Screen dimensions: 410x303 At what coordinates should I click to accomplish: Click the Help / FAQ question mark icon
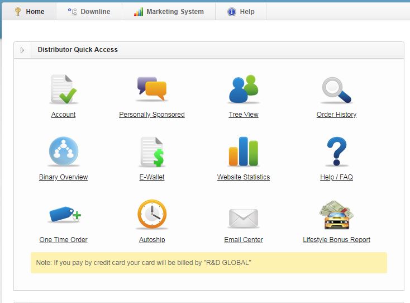336,151
